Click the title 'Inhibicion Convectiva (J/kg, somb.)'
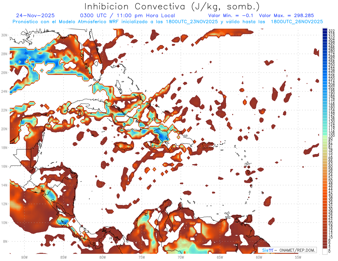 click(172, 6)
